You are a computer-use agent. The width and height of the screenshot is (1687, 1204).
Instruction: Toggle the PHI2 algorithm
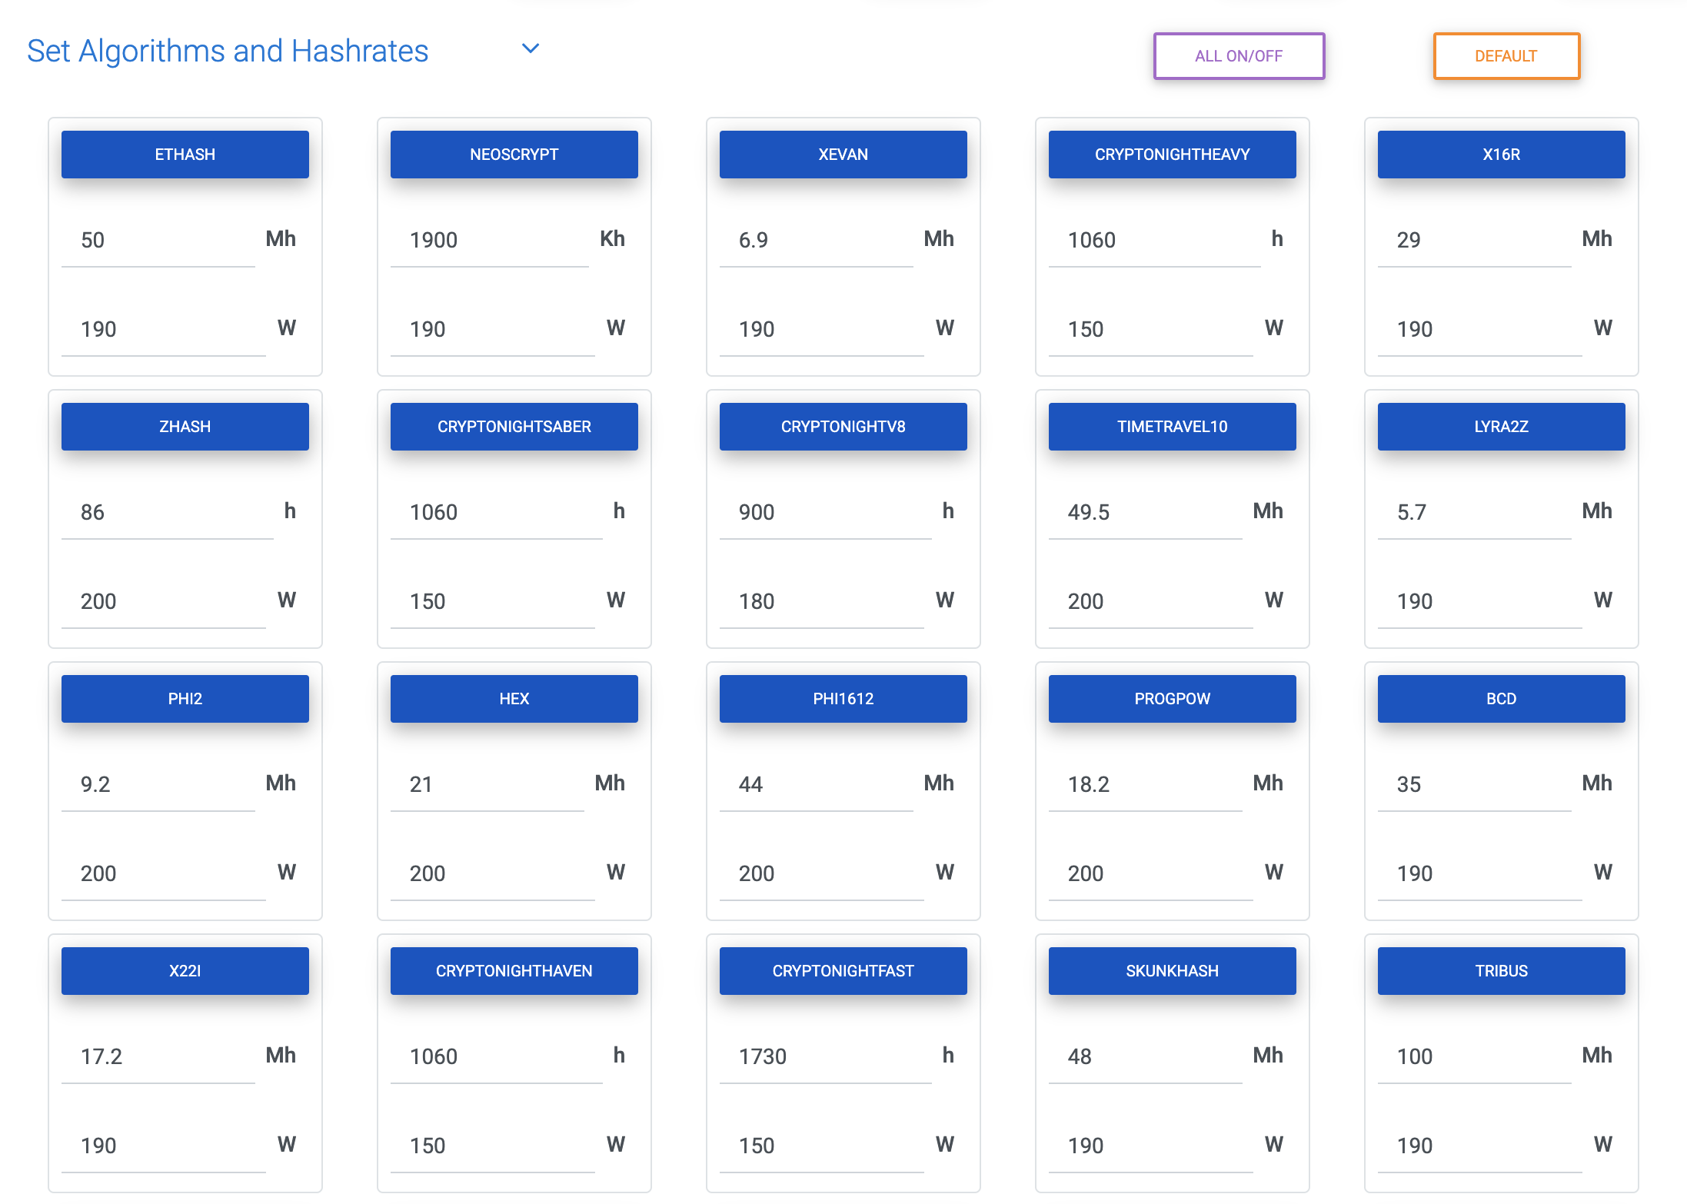click(185, 699)
